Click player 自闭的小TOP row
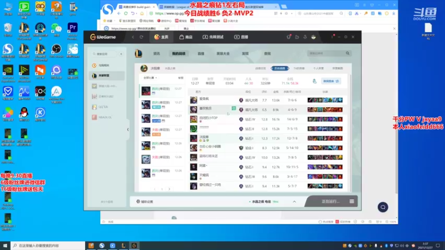This screenshot has height=250, width=445. coord(268,119)
